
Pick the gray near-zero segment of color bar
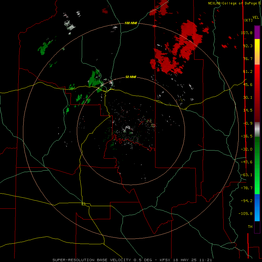(x=257, y=130)
